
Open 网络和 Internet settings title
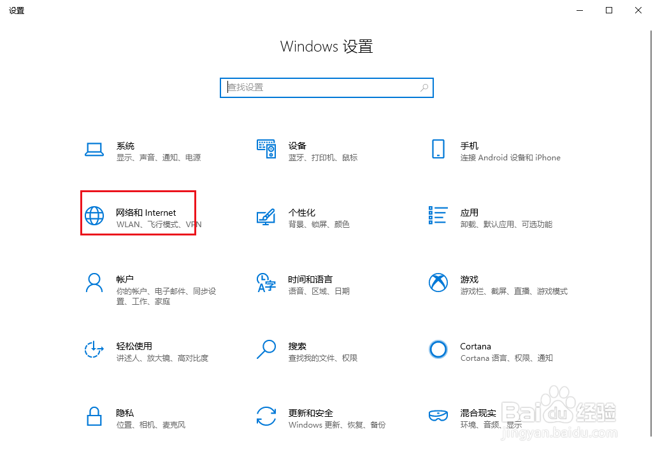click(146, 213)
